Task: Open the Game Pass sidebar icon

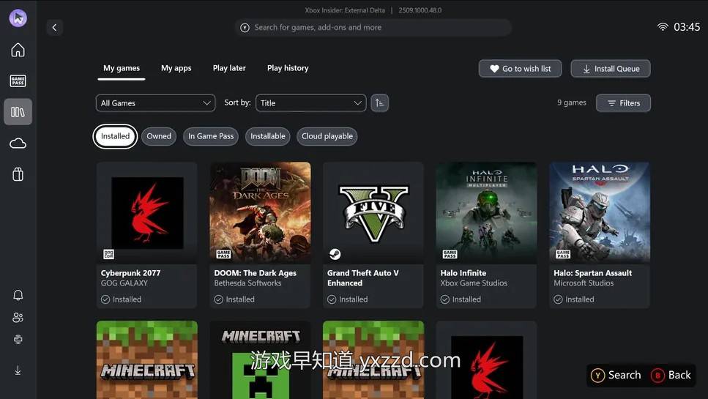Action: coord(18,81)
